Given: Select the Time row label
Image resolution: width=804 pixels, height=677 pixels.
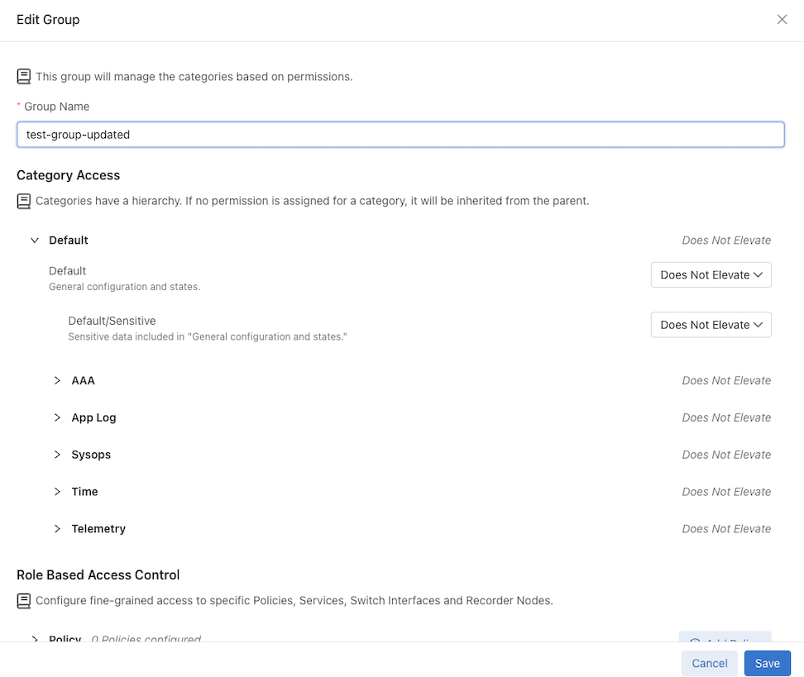Looking at the screenshot, I should coord(84,492).
